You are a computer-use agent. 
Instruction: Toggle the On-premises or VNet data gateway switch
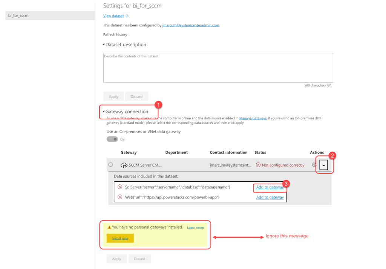pyautogui.click(x=112, y=139)
